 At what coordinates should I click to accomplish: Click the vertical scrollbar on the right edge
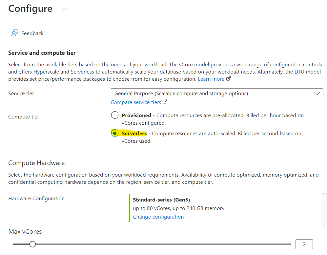[325, 210]
